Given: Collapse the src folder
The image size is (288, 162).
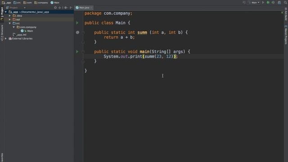Looking at the screenshot, I should [x=10, y=23].
